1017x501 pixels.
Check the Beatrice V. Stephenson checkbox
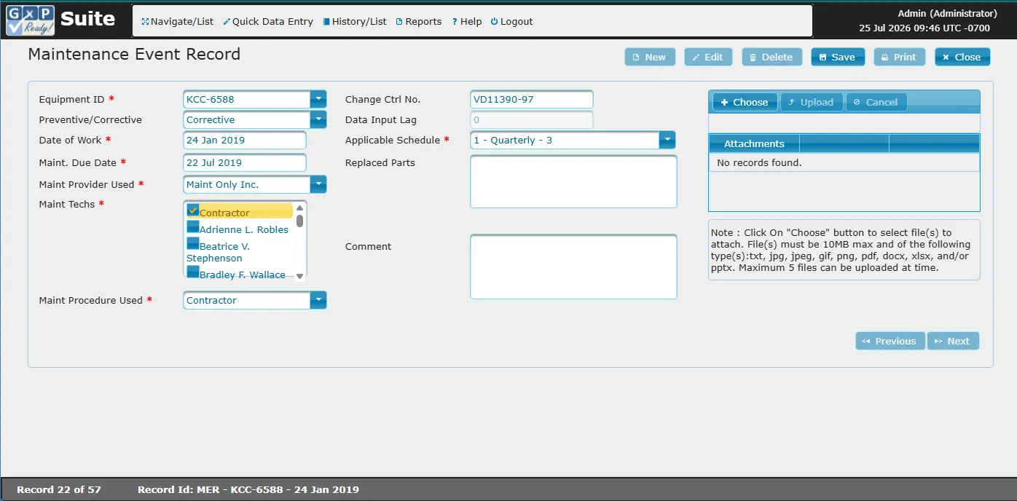point(193,243)
